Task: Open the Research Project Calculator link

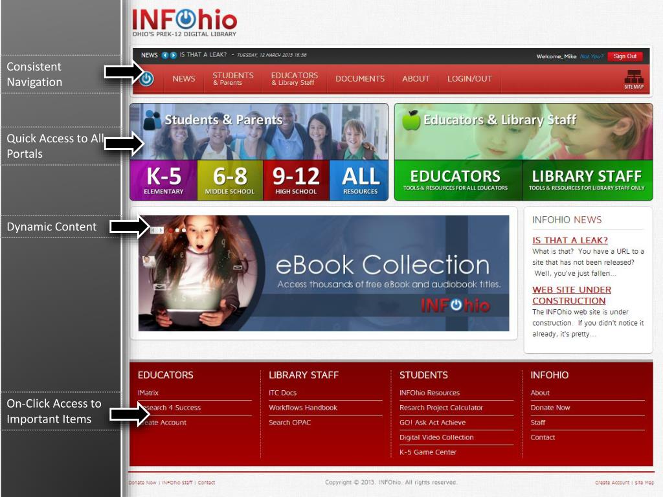Action: pyautogui.click(x=441, y=408)
